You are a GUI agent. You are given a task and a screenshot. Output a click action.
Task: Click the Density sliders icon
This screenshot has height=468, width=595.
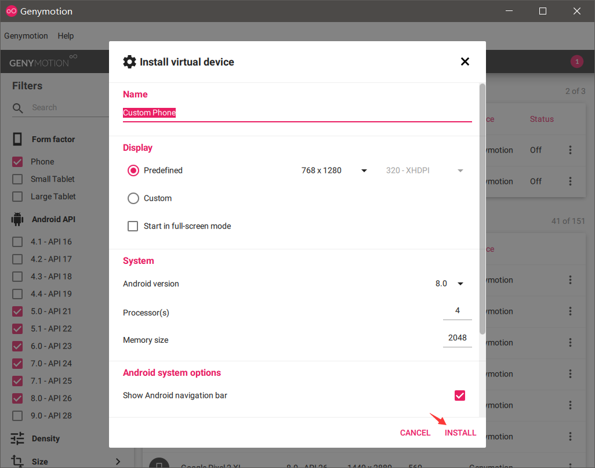[x=17, y=438]
